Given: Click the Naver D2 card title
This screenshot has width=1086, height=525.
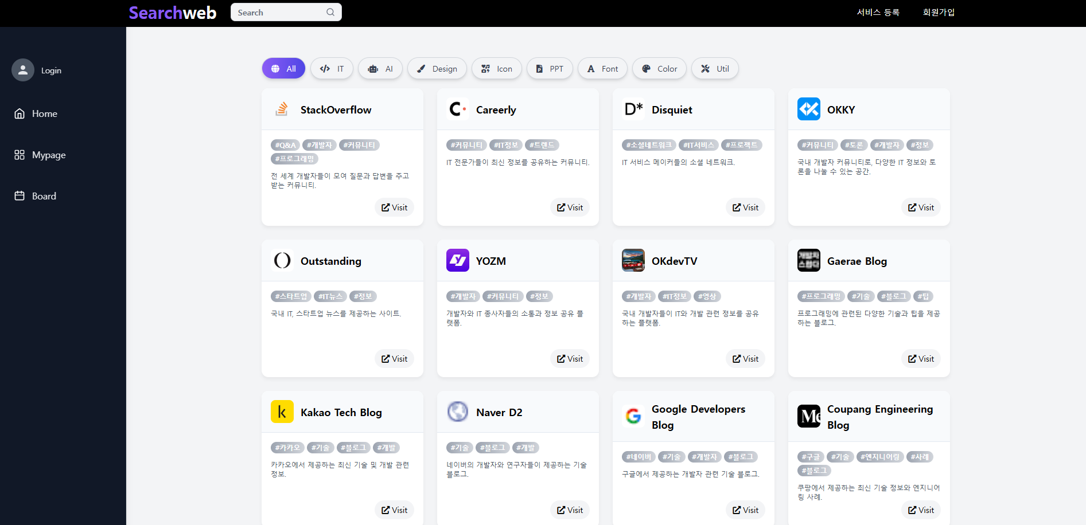Looking at the screenshot, I should [x=499, y=412].
